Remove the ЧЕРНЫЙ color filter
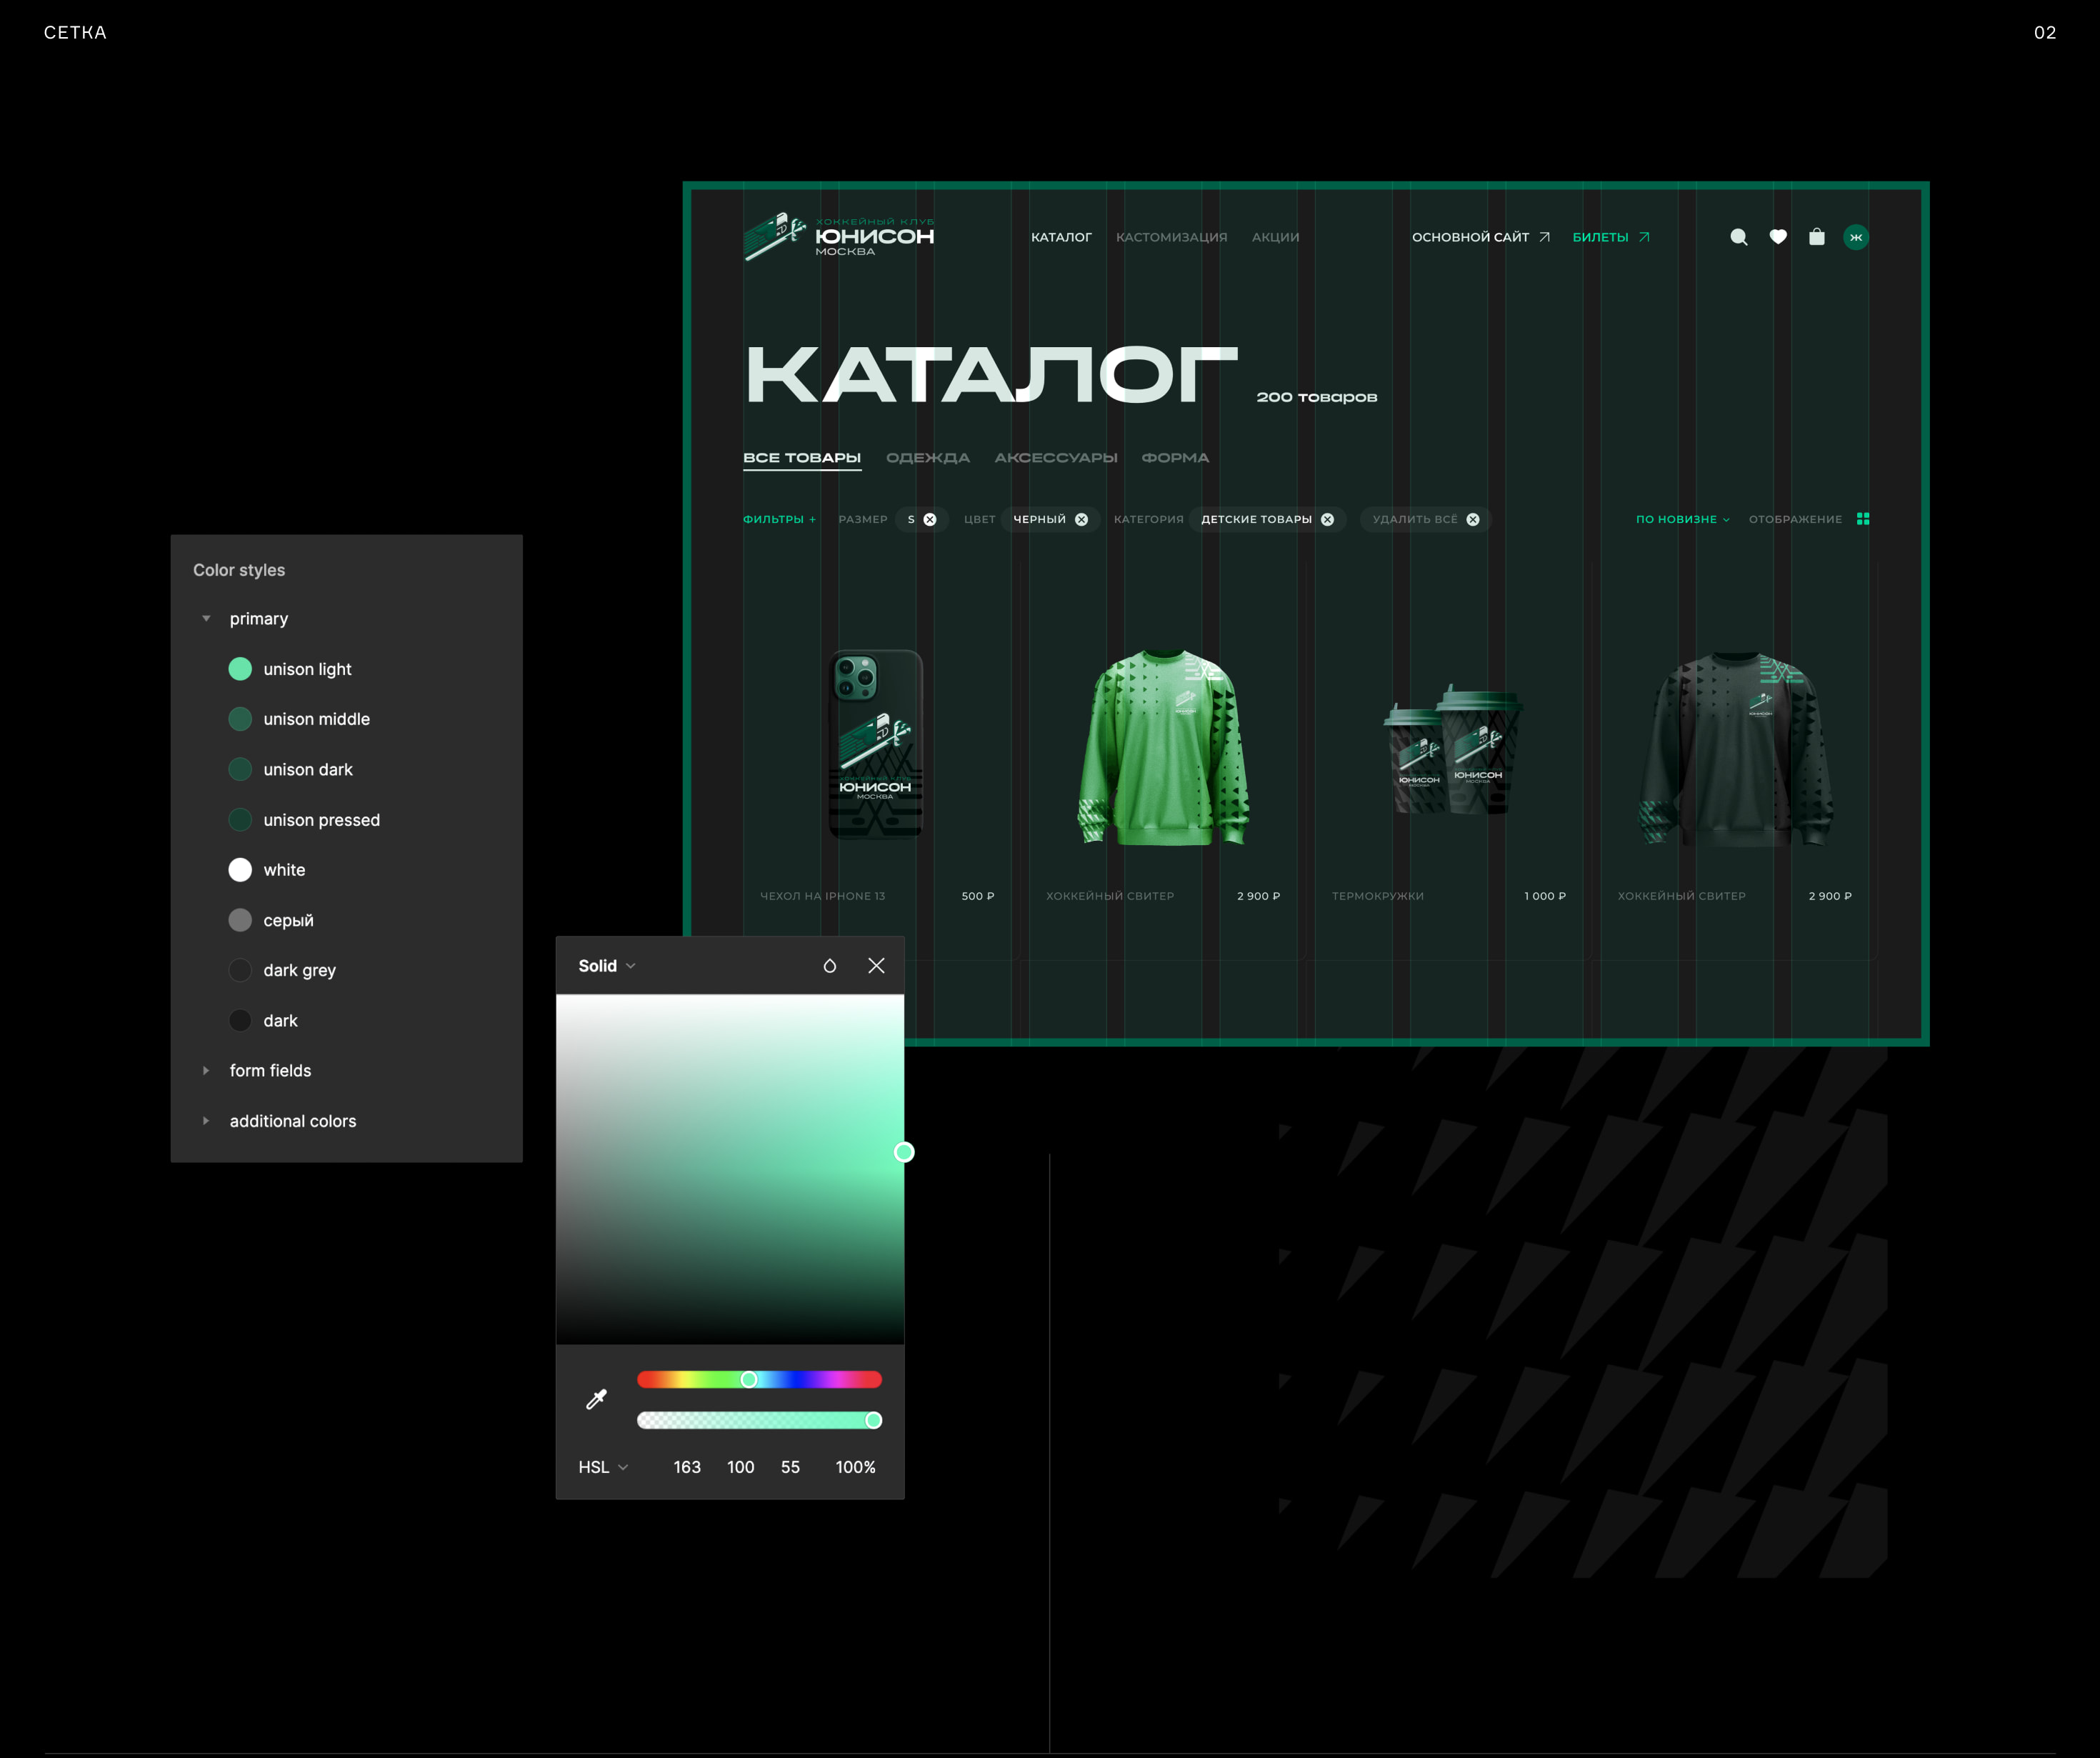Viewport: 2100px width, 1758px height. pos(1081,520)
